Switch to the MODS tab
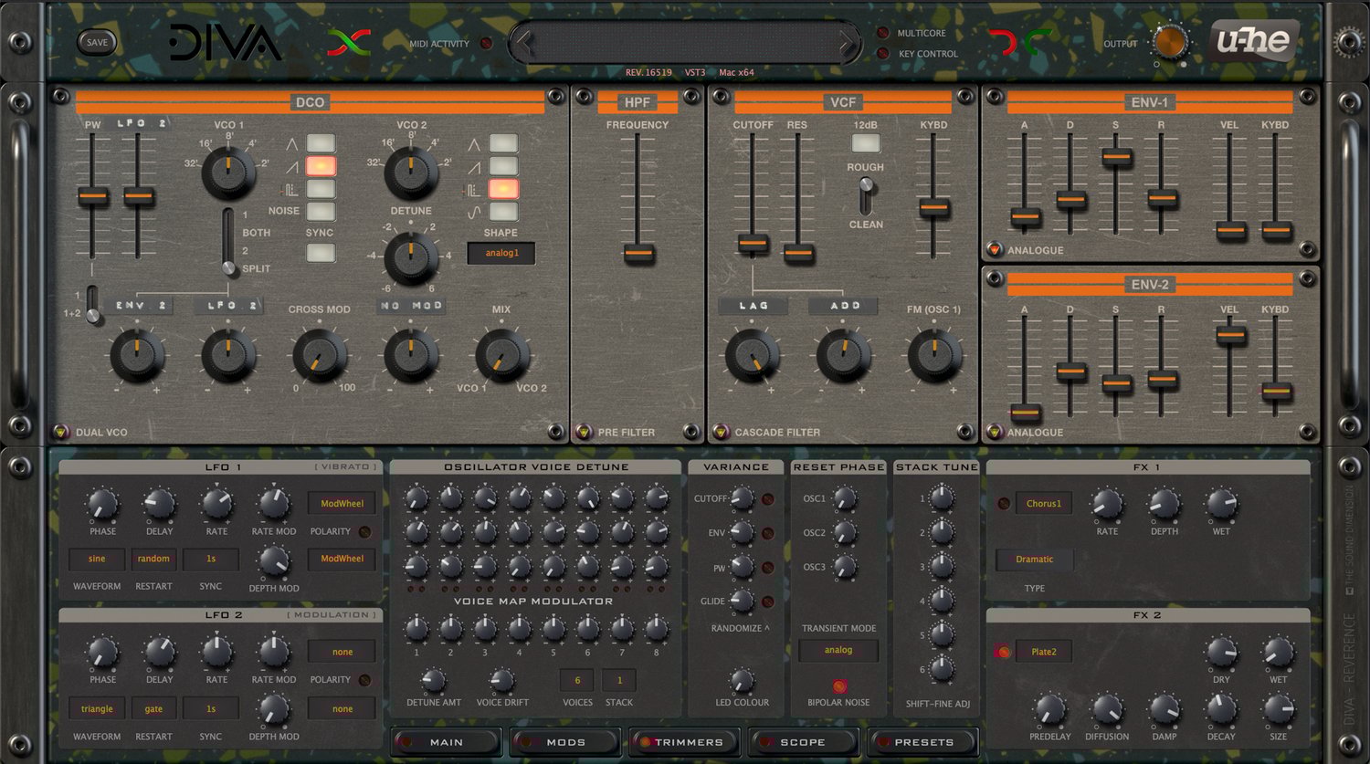The width and height of the screenshot is (1370, 764). pos(565,742)
